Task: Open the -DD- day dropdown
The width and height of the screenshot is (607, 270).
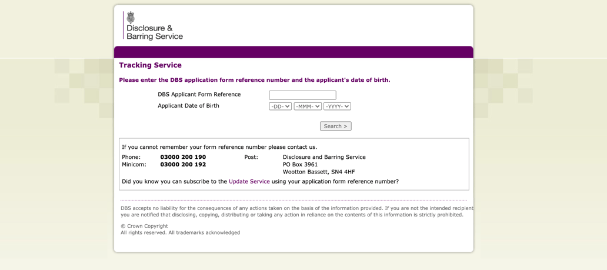Action: [281, 106]
